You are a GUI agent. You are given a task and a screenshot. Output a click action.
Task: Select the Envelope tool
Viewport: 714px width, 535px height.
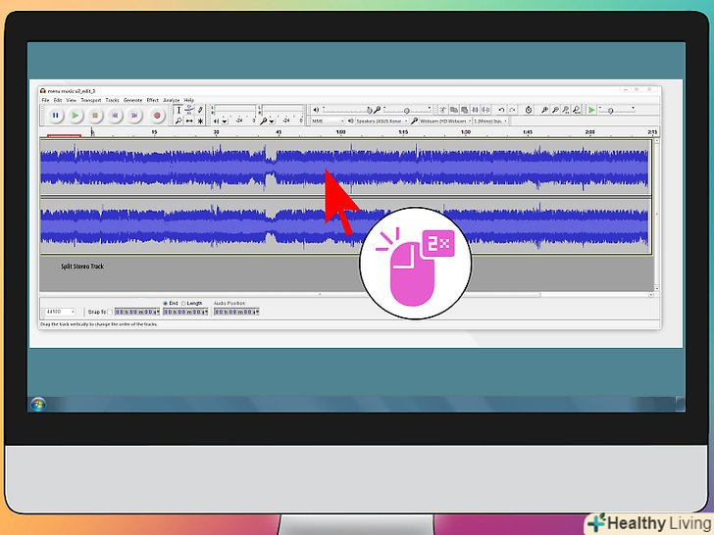189,110
